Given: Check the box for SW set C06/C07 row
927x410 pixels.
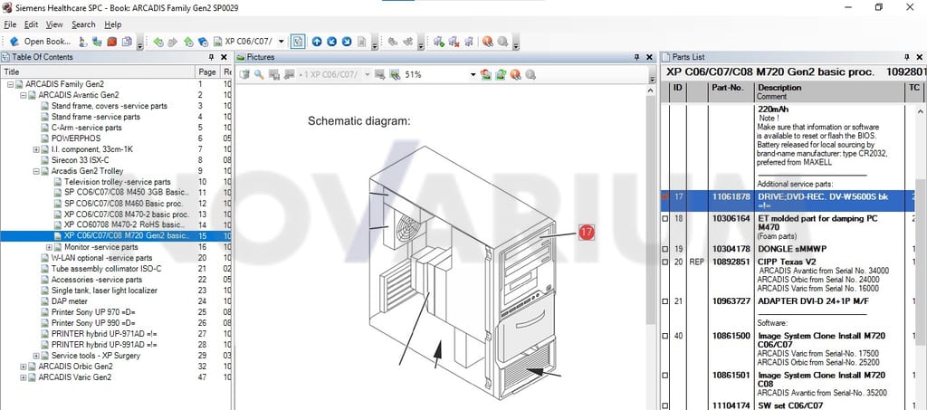Looking at the screenshot, I should click(x=665, y=405).
